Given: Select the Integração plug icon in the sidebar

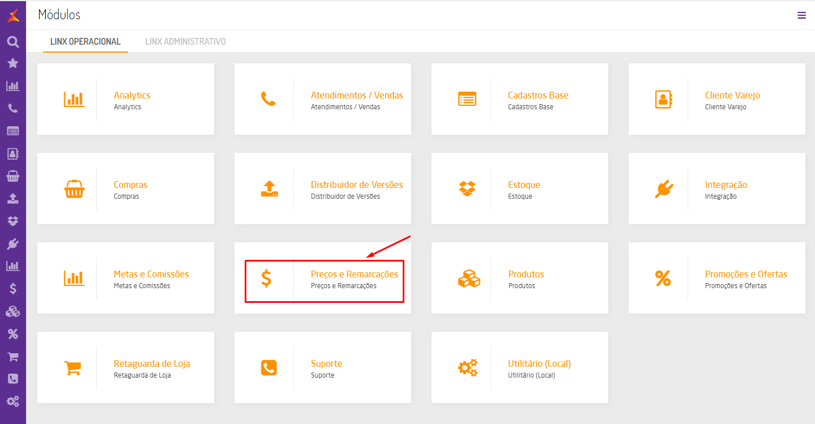Looking at the screenshot, I should [12, 243].
